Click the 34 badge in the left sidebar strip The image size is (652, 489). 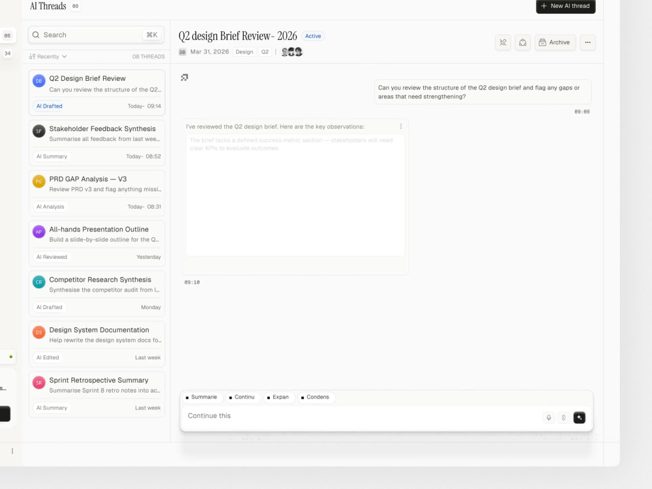point(7,53)
